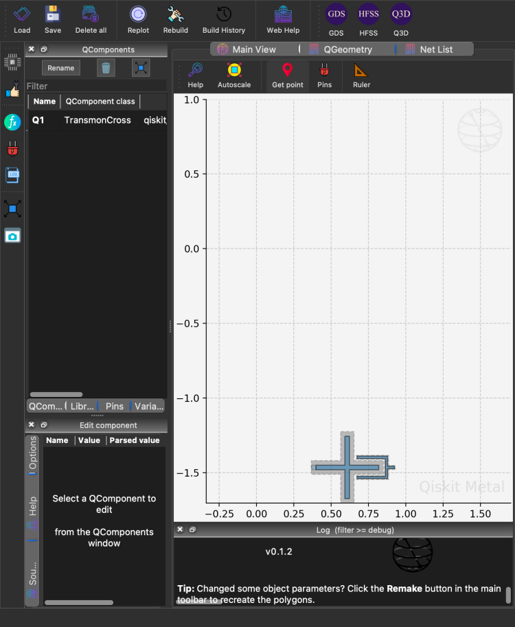Click the thumbs-up sidebar icon
Viewport: 515px width, 627px height.
(12, 89)
